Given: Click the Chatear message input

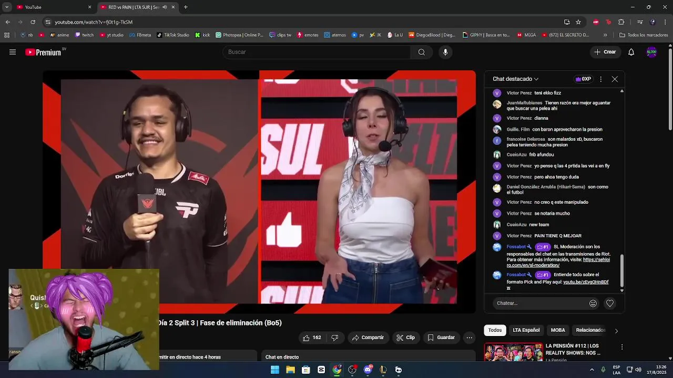Looking at the screenshot, I should (541, 303).
